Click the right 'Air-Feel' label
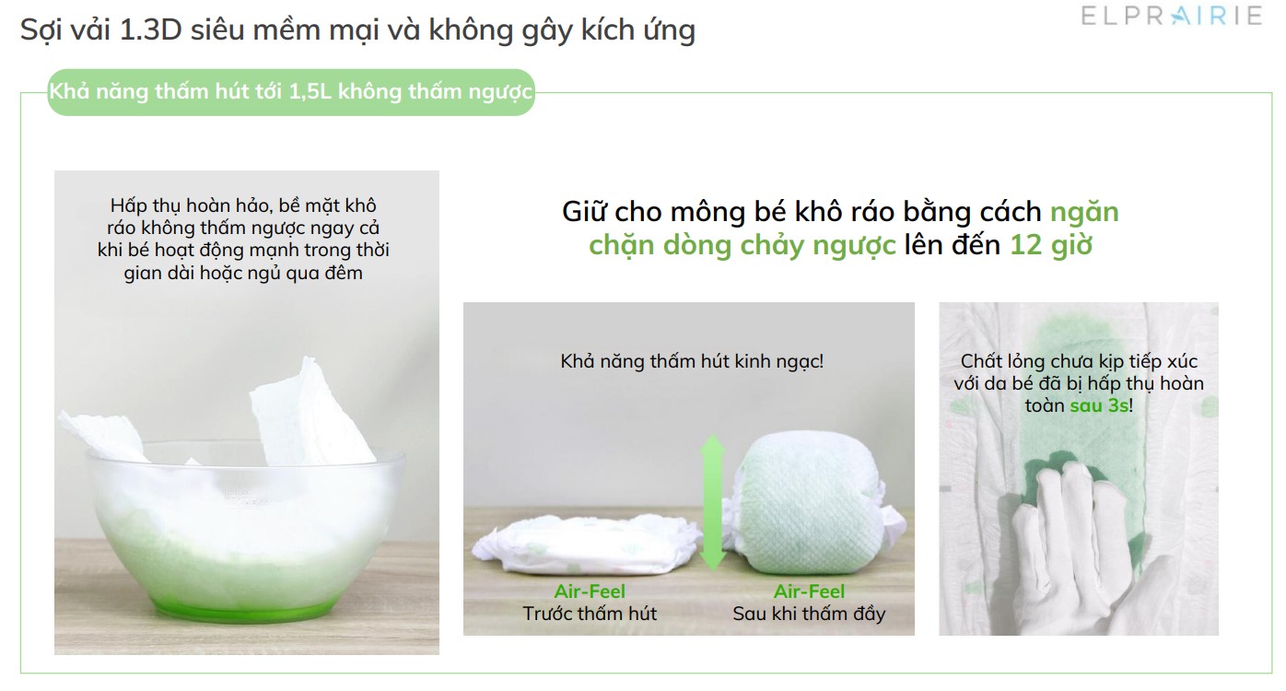The height and width of the screenshot is (691, 1286). (809, 591)
